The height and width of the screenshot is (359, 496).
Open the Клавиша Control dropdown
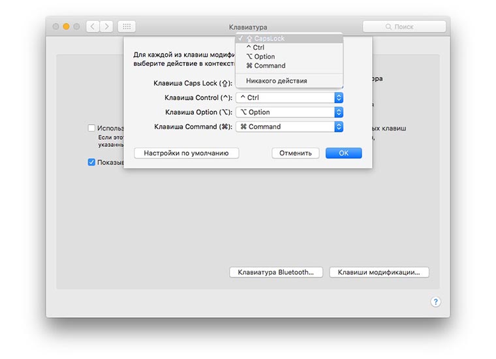pos(289,98)
